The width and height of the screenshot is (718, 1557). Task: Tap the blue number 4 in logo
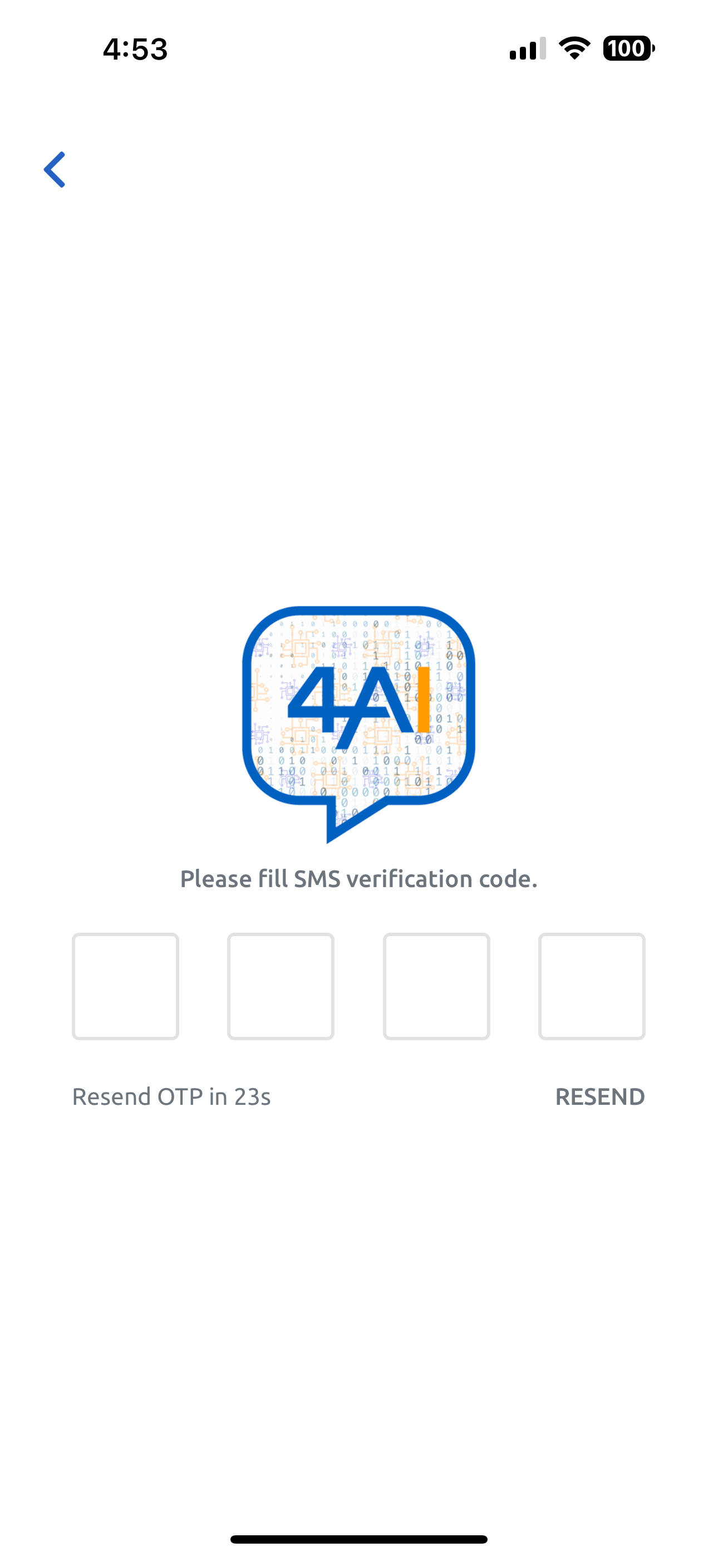tap(316, 699)
